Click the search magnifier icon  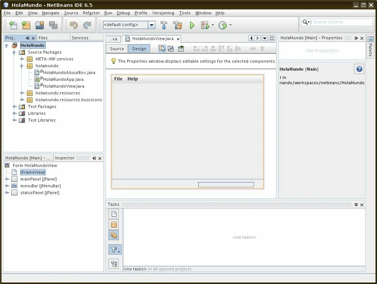tap(305, 22)
